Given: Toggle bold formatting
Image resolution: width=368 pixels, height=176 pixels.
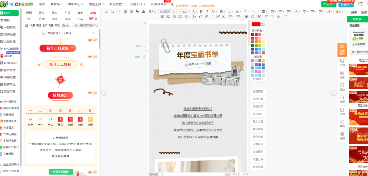Looking at the screenshot, I should pos(201,12).
